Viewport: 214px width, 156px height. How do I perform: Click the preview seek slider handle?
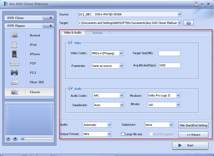coord(23,139)
